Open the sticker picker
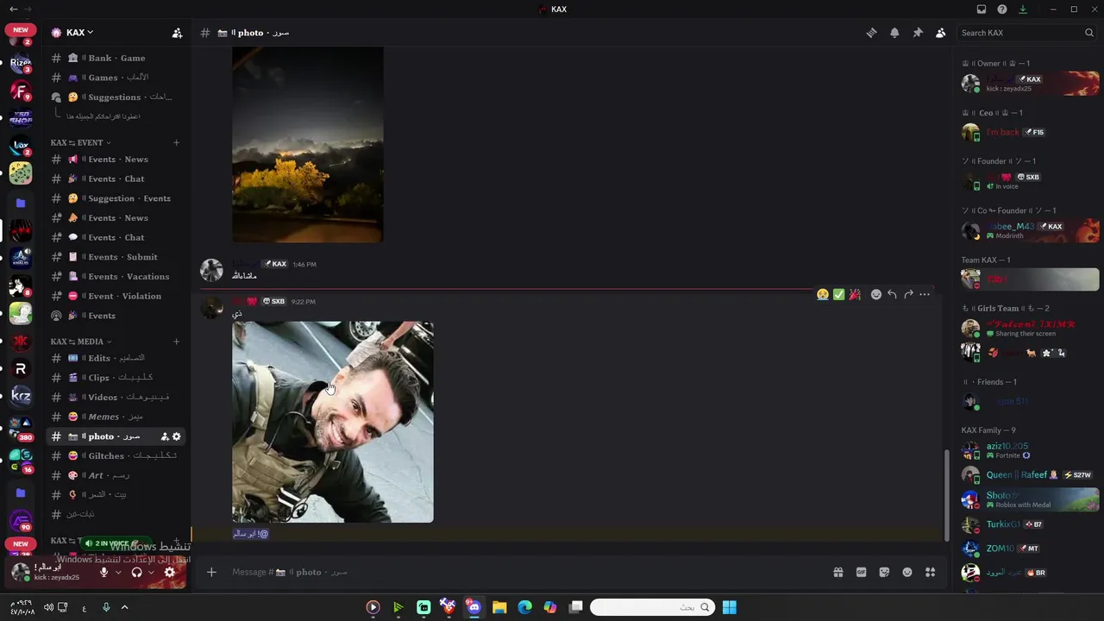This screenshot has width=1104, height=621. 884,572
